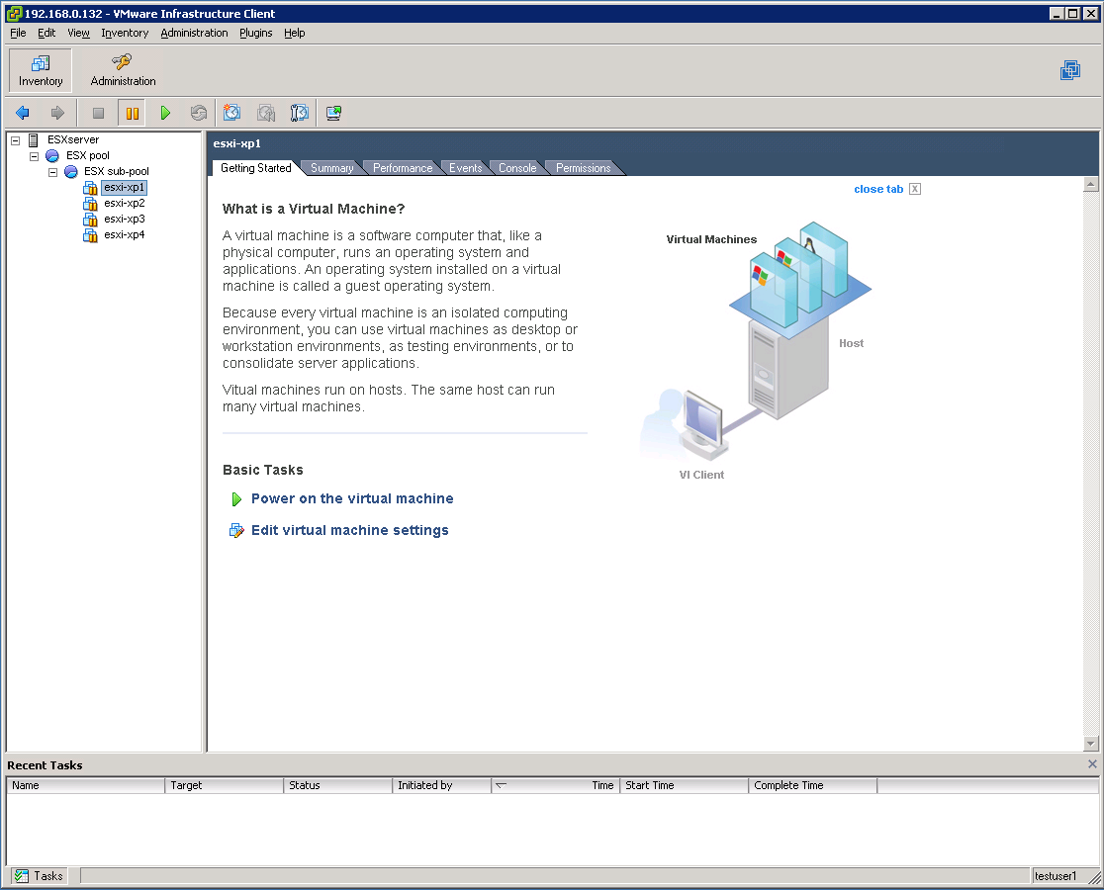This screenshot has width=1104, height=890.
Task: Open Snapshot Manager toolbar icon
Action: pyautogui.click(x=300, y=113)
